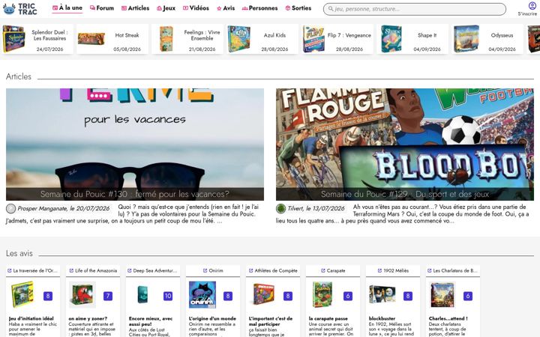Open review 'Charles...attend !'

(448, 318)
